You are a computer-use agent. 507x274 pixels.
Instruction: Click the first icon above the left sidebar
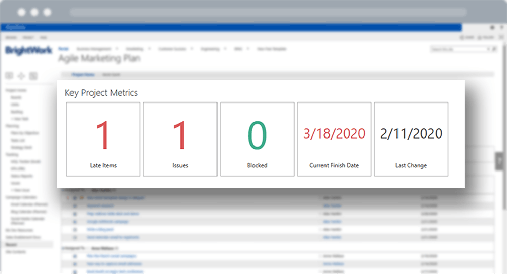point(9,76)
